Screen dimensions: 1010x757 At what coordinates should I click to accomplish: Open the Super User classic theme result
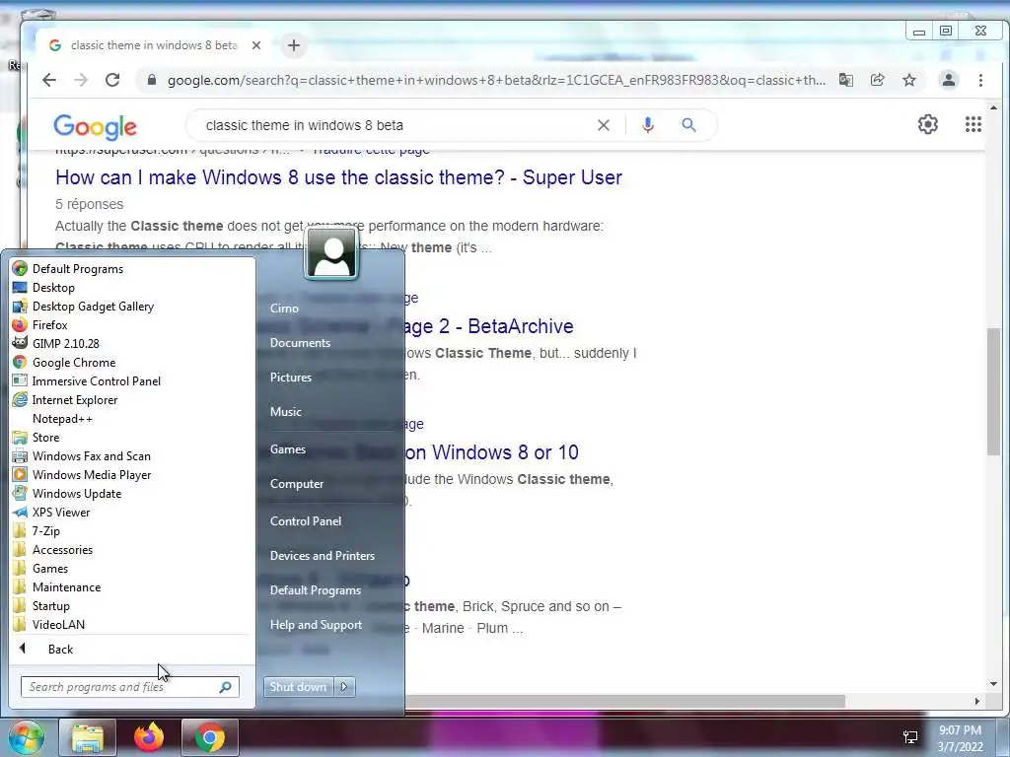pyautogui.click(x=339, y=177)
